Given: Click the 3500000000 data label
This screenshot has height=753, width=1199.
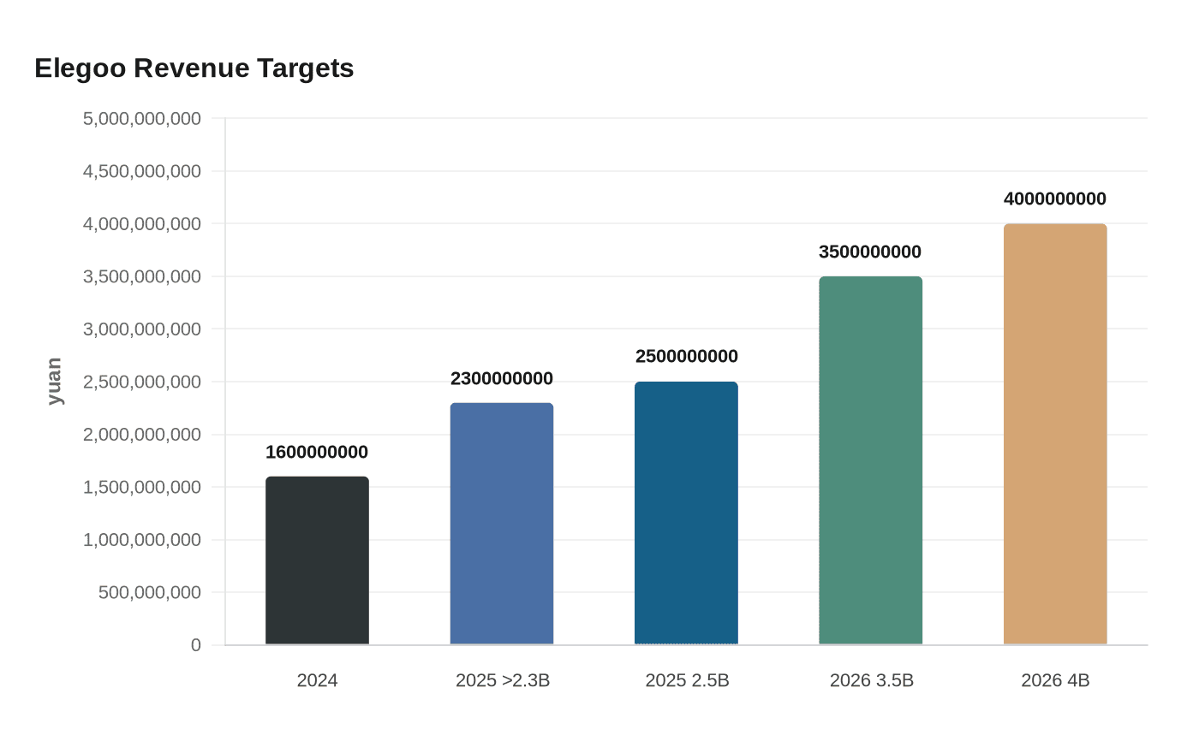Looking at the screenshot, I should point(870,252).
